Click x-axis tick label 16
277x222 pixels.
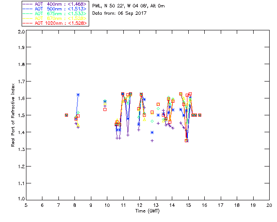204,205
